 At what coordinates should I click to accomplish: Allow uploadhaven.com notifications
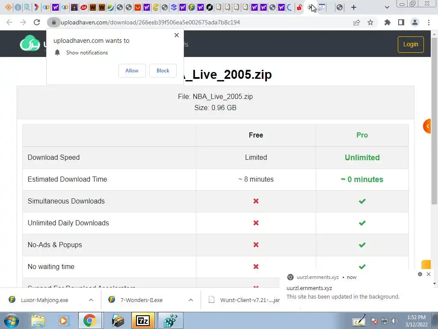(132, 71)
